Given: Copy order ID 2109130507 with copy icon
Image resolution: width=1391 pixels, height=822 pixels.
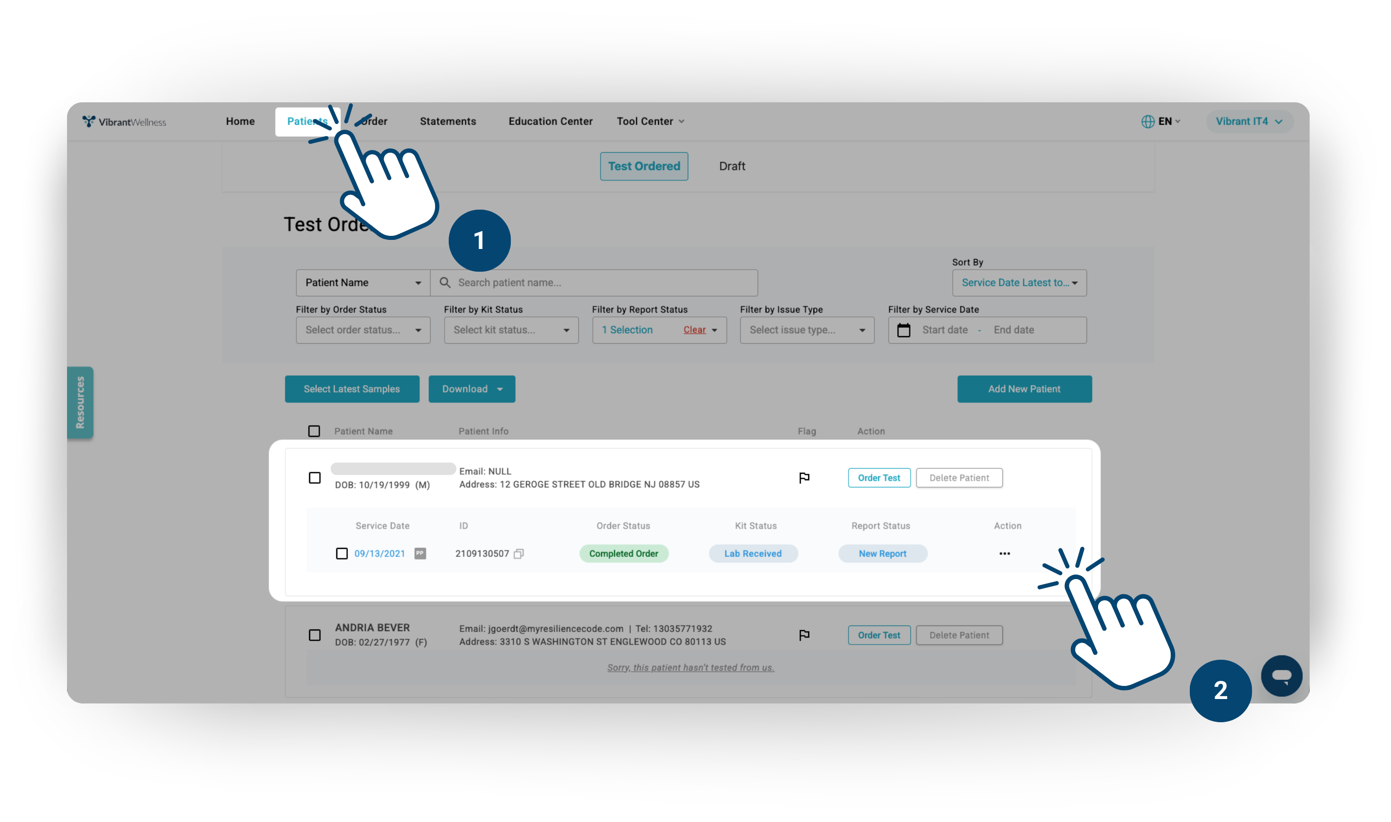Looking at the screenshot, I should pos(518,553).
